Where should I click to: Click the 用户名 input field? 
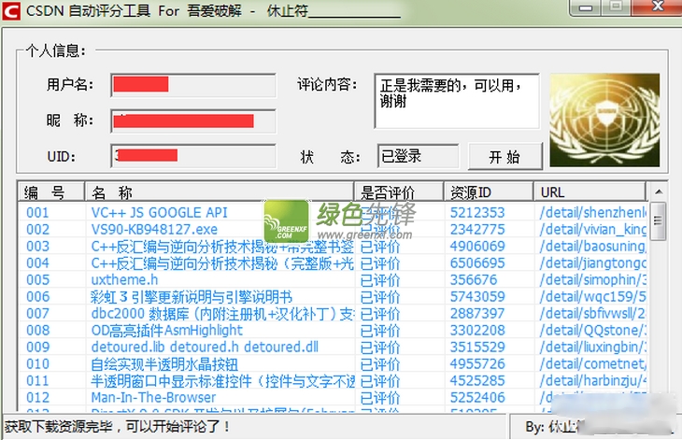pos(193,85)
